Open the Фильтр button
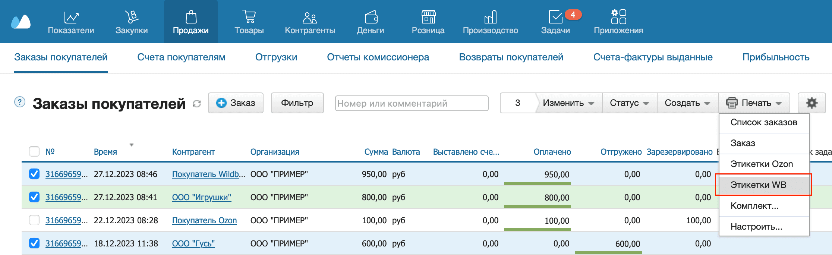Screen dimensions: 832x255 pyautogui.click(x=297, y=103)
